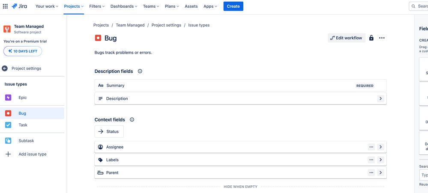Click the search magnifier icon
This screenshot has height=193, width=428.
413,6
